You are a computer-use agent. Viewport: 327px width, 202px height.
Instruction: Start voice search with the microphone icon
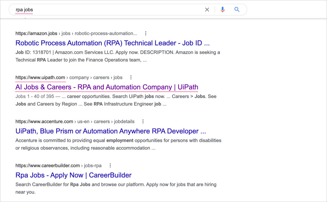click(223, 10)
